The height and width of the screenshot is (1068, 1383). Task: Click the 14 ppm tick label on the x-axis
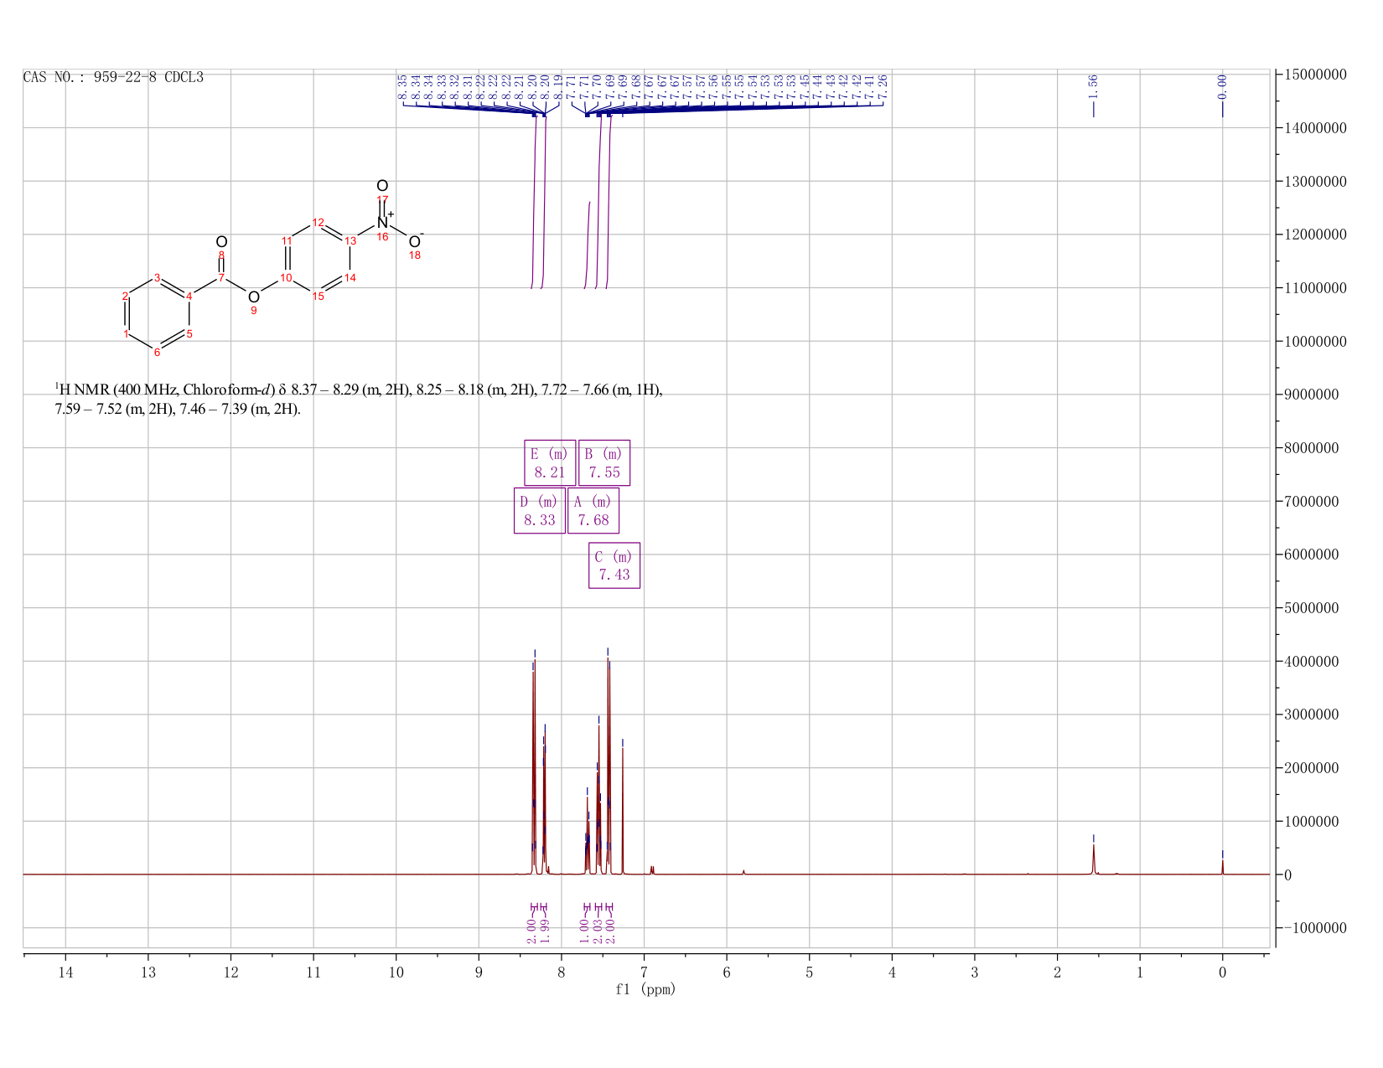pyautogui.click(x=65, y=973)
